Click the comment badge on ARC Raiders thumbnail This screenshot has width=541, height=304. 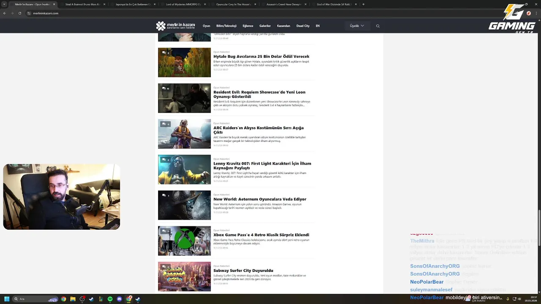click(x=166, y=124)
